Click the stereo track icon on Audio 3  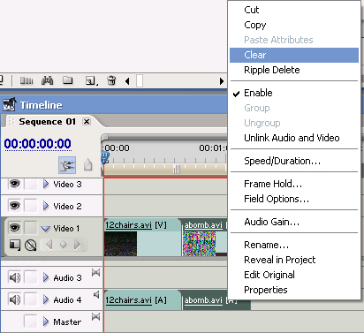95,273
